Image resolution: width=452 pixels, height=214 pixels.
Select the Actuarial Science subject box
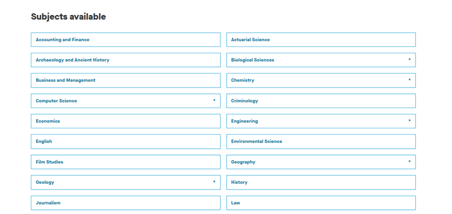321,40
